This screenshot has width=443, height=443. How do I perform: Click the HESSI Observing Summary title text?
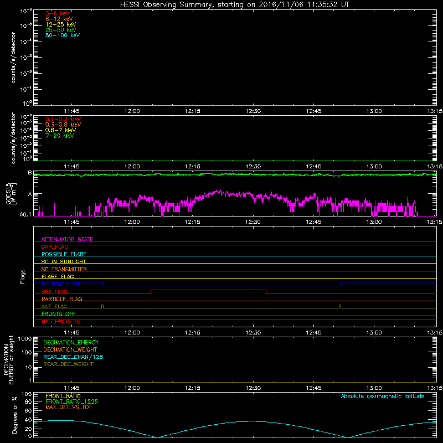pos(234,5)
